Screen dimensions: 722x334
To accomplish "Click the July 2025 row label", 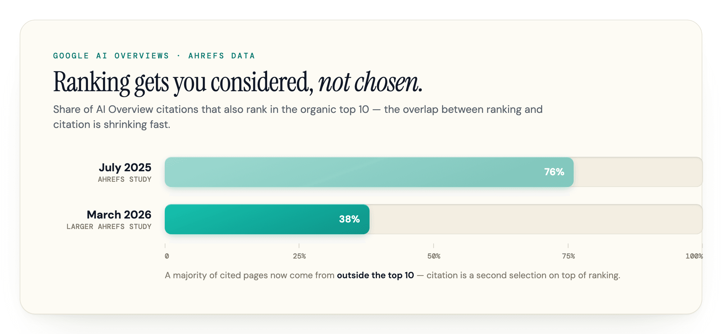I will coord(125,167).
